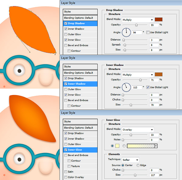Screen dimensions: 182x180
Task: Enable Contour checkbox in top dialog
Action: click(69, 51)
